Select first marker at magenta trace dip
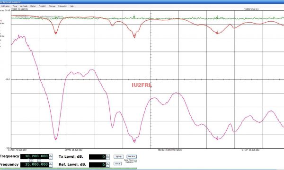This screenshot has width=284, height=170. 55,138
